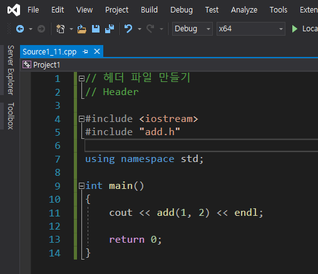Open the Analyze menu
Image resolution: width=318 pixels, height=274 pixels.
(x=244, y=10)
